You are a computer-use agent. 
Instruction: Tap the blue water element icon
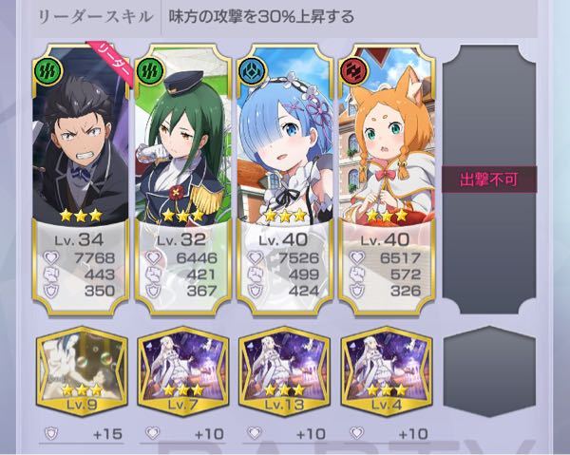tap(252, 71)
